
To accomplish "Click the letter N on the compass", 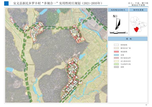I will [x=114, y=16].
